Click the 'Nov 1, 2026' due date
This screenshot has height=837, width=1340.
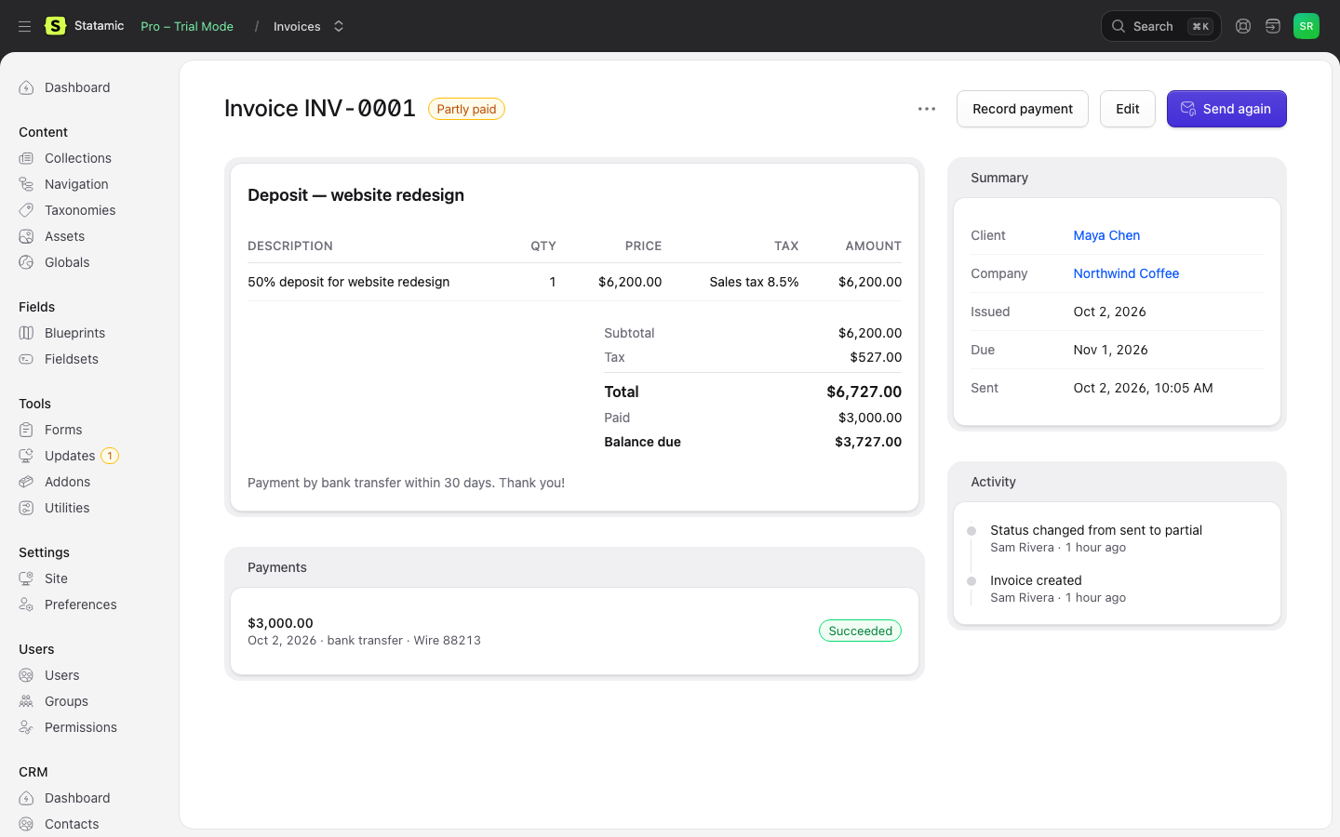tap(1110, 350)
